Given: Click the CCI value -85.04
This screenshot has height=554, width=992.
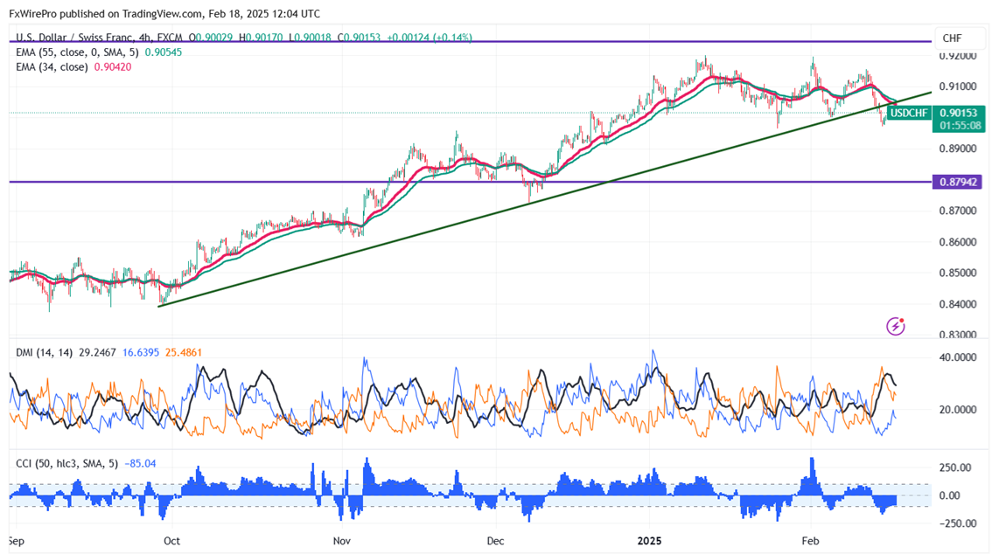Looking at the screenshot, I should tap(141, 464).
